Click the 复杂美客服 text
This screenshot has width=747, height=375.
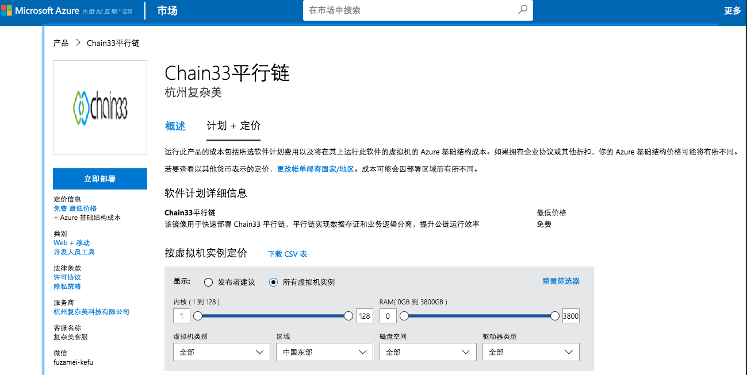click(71, 337)
